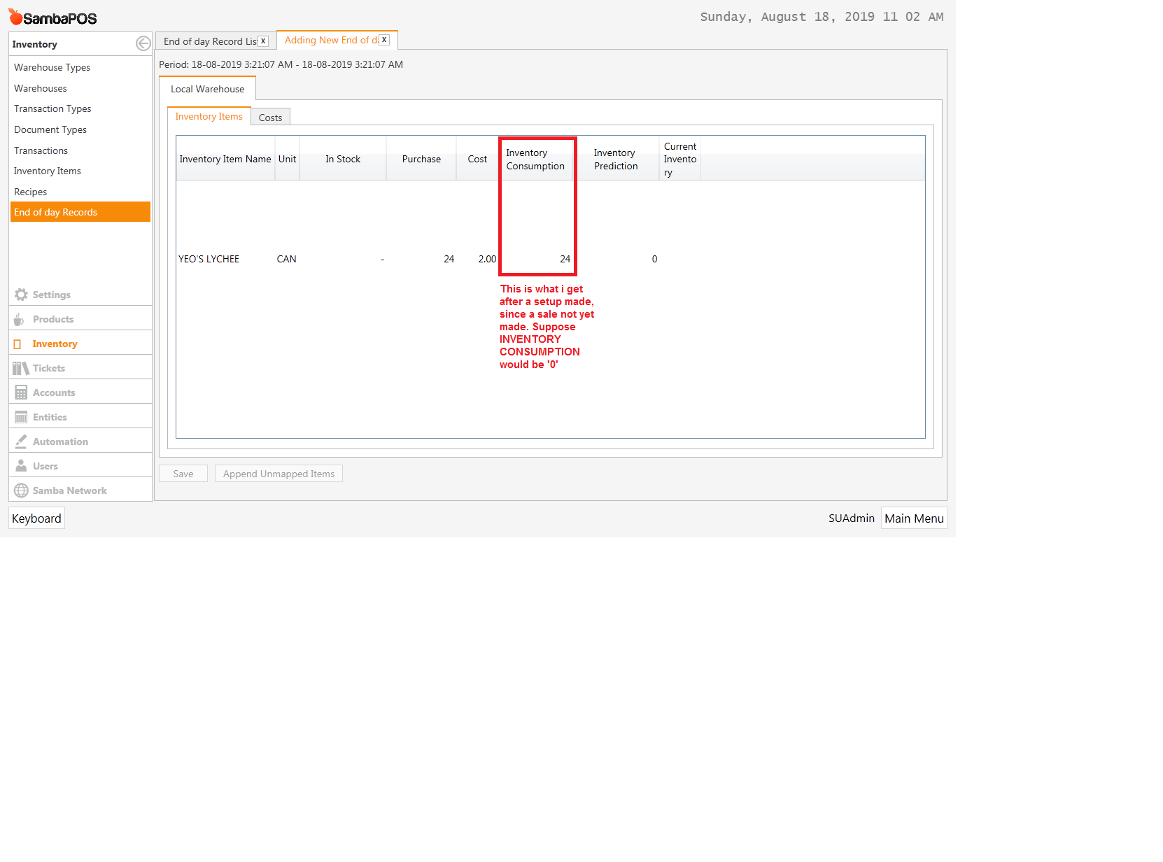Click the Save button
Viewport: 1163px width, 862px height.
click(183, 473)
